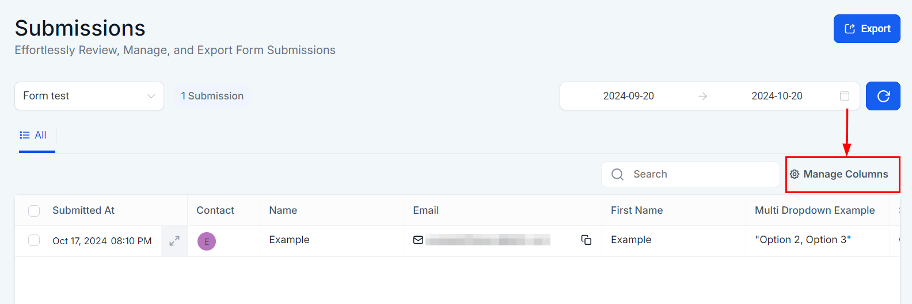
Task: Copy the email address with copy icon
Action: tap(586, 240)
